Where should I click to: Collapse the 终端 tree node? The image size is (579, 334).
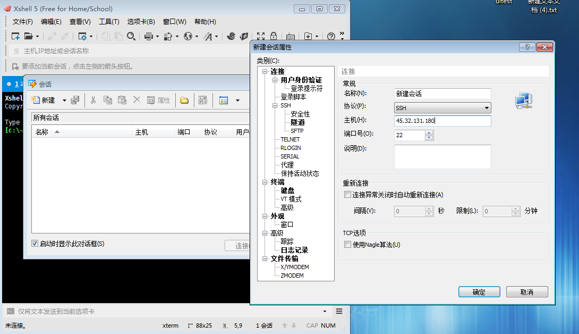tap(265, 182)
